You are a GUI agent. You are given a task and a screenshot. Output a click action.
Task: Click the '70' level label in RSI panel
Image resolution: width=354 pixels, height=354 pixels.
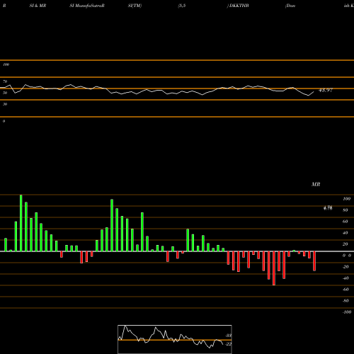(x=5, y=81)
